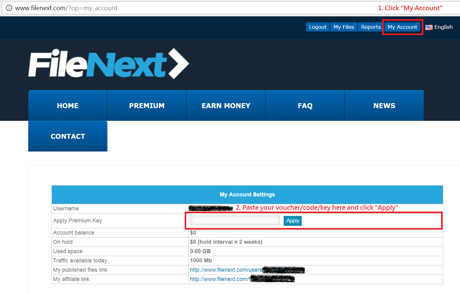Image resolution: width=460 pixels, height=294 pixels.
Task: Open the FileNext logo homepage
Action: click(x=109, y=64)
